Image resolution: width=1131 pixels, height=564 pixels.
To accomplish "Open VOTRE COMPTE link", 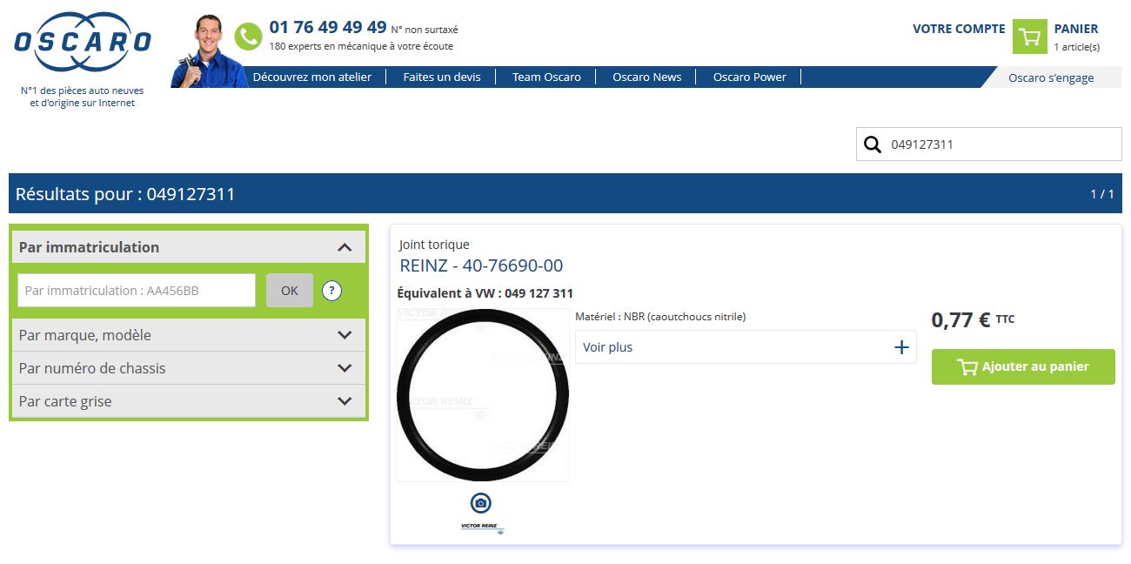I will click(x=959, y=29).
